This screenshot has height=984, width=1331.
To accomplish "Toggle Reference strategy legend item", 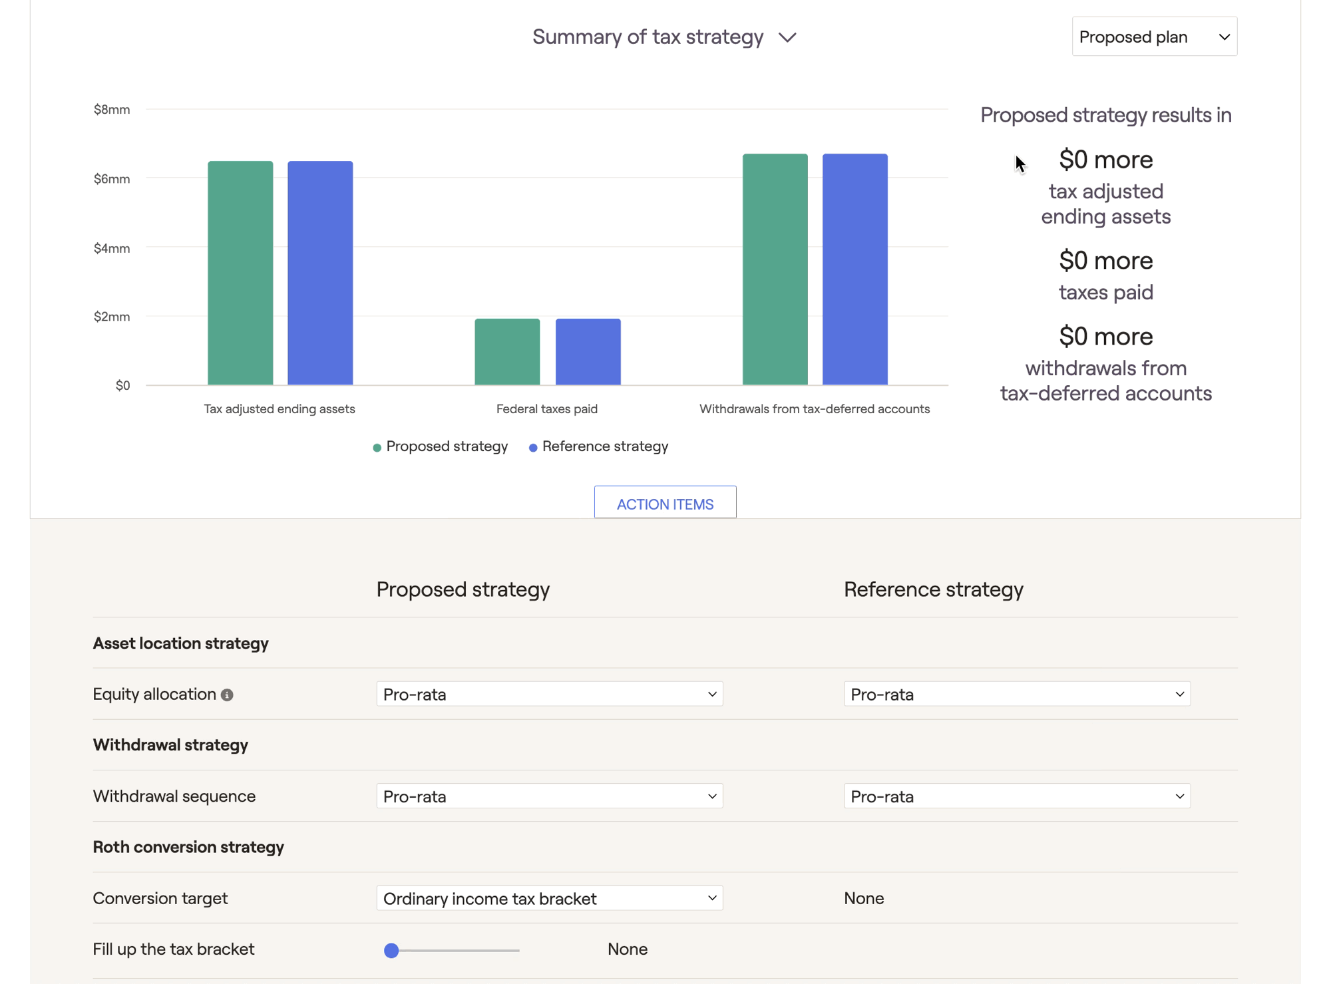I will click(604, 446).
